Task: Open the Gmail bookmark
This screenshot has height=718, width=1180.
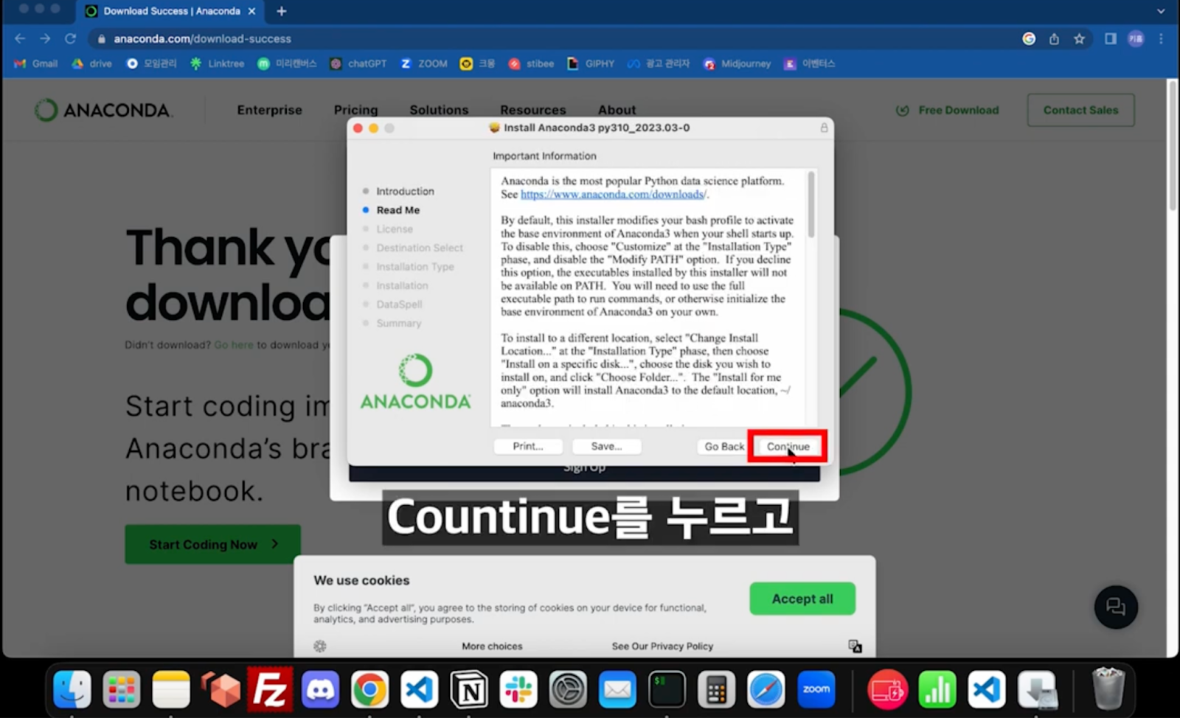Action: coord(36,63)
